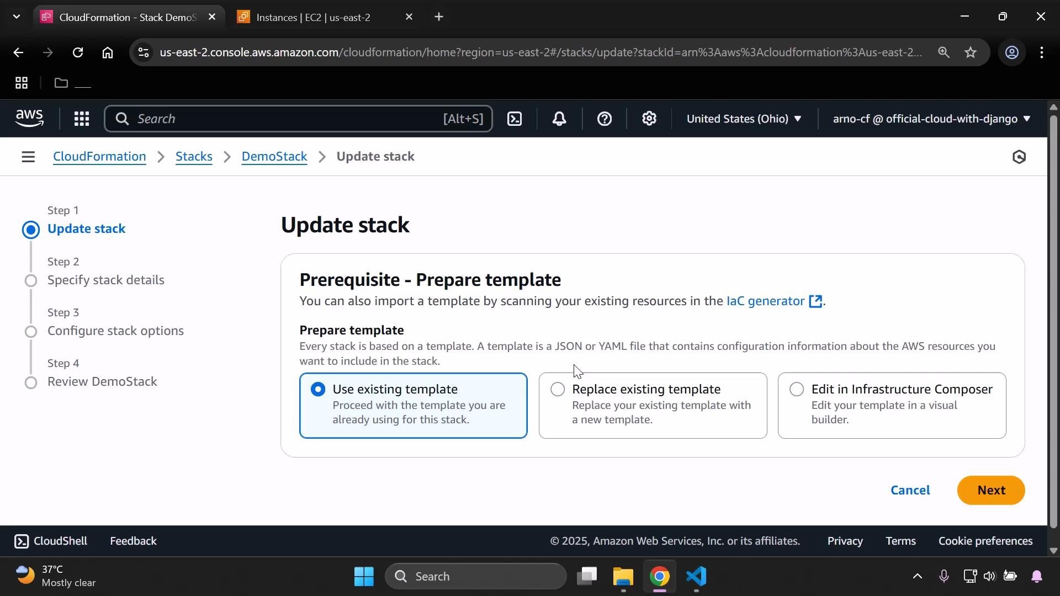Click the browser address bar URL
The image size is (1060, 596).
point(540,52)
